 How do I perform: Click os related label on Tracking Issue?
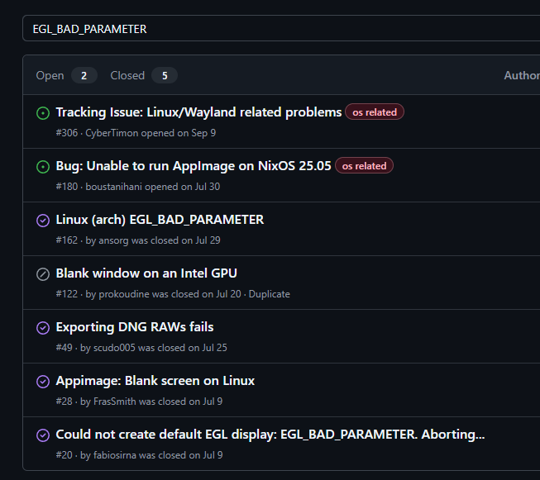click(x=375, y=112)
